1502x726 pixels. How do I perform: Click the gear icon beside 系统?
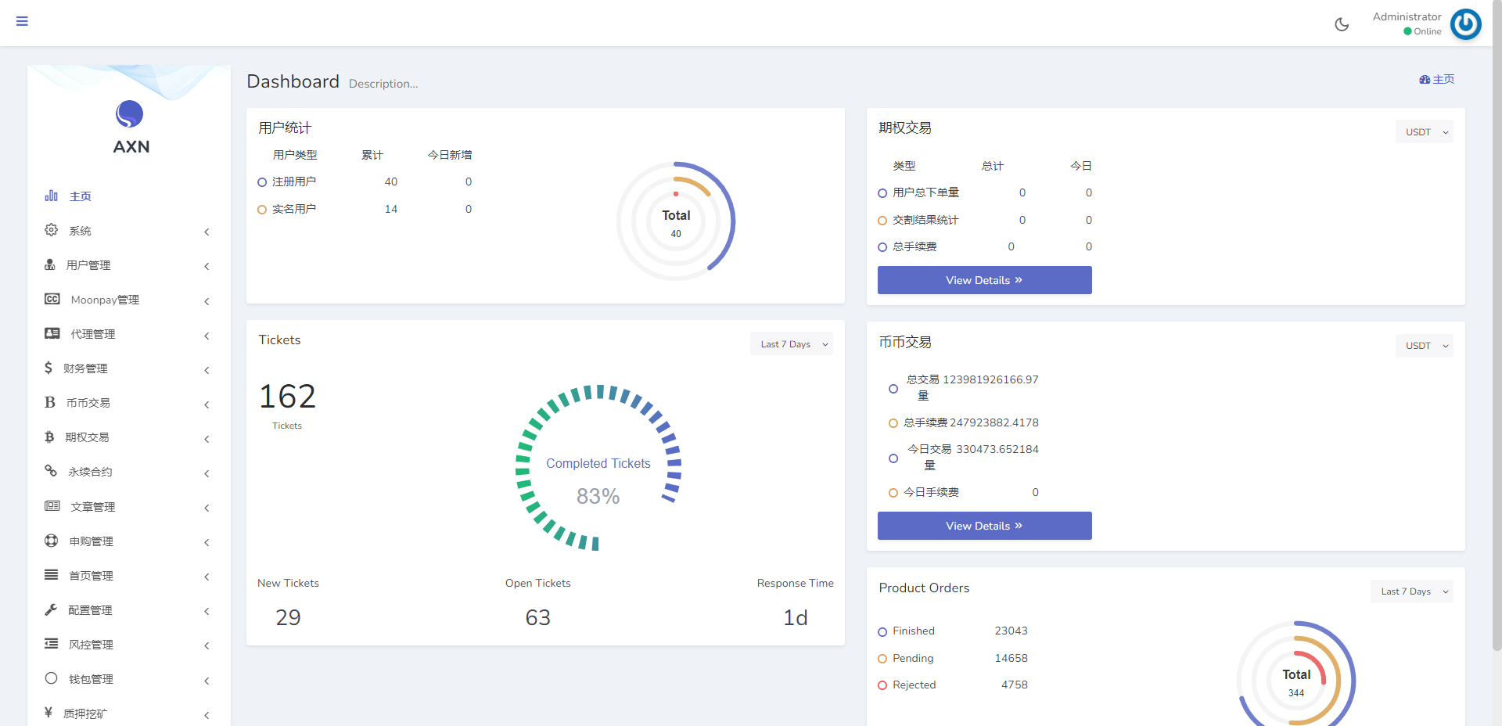tap(52, 230)
